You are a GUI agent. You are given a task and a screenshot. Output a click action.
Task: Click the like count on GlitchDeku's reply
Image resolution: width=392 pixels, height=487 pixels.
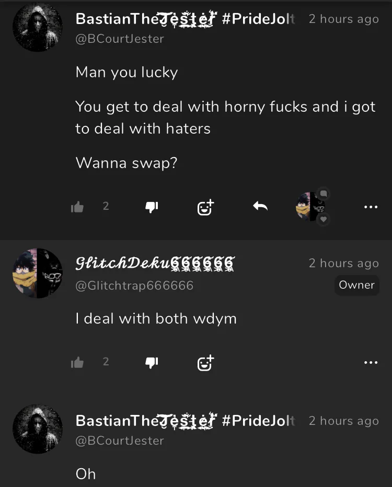tap(106, 362)
